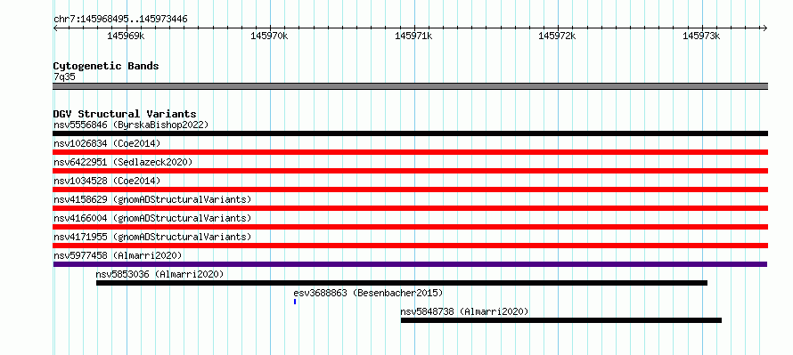Click the left arrow of the ruler
This screenshot has height=355, width=793.
pyautogui.click(x=55, y=28)
